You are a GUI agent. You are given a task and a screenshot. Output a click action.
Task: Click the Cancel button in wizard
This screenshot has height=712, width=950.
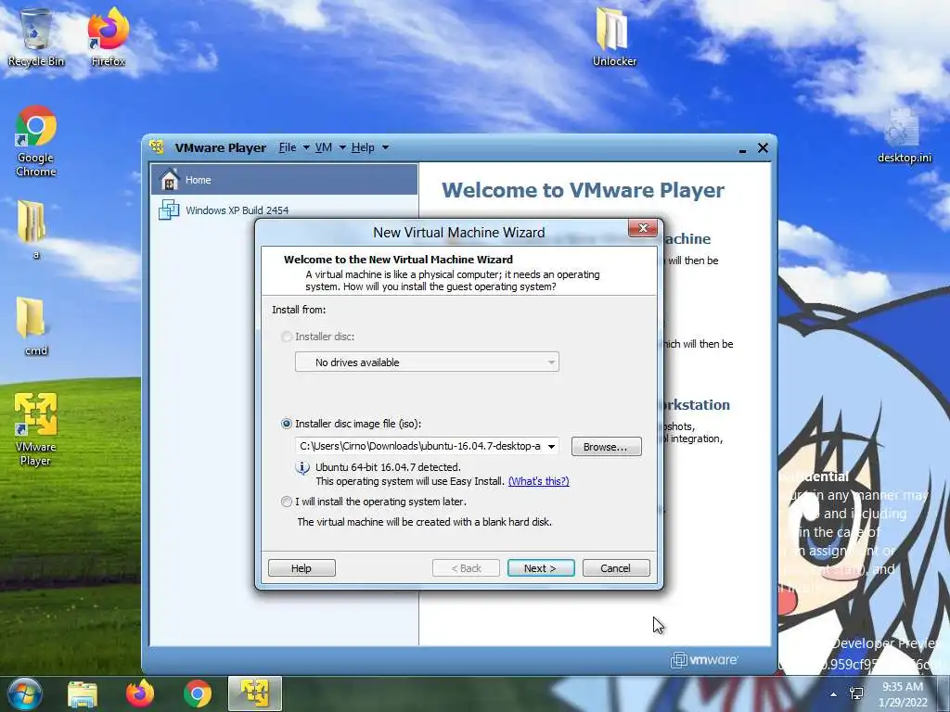click(x=616, y=568)
